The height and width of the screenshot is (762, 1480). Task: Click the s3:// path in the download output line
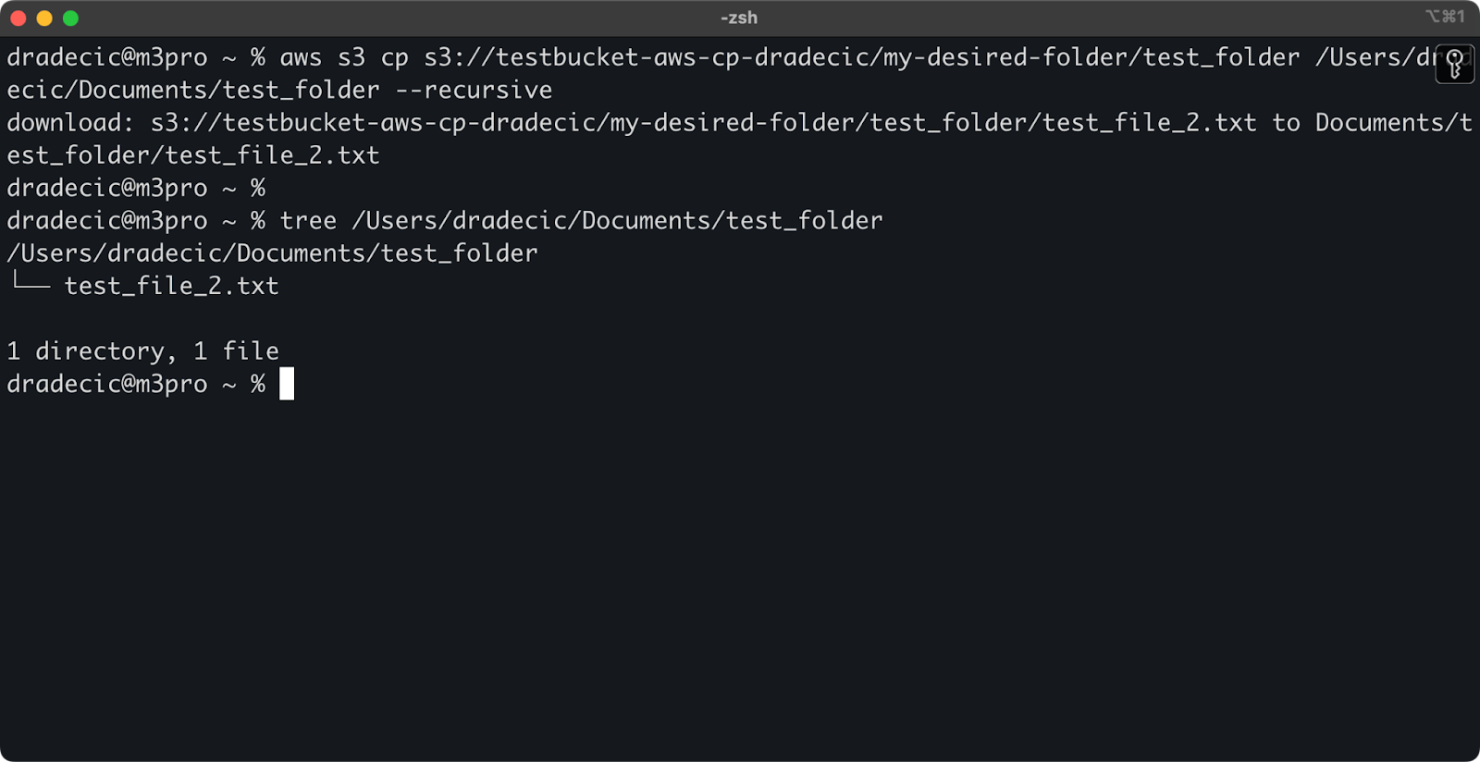pos(704,123)
